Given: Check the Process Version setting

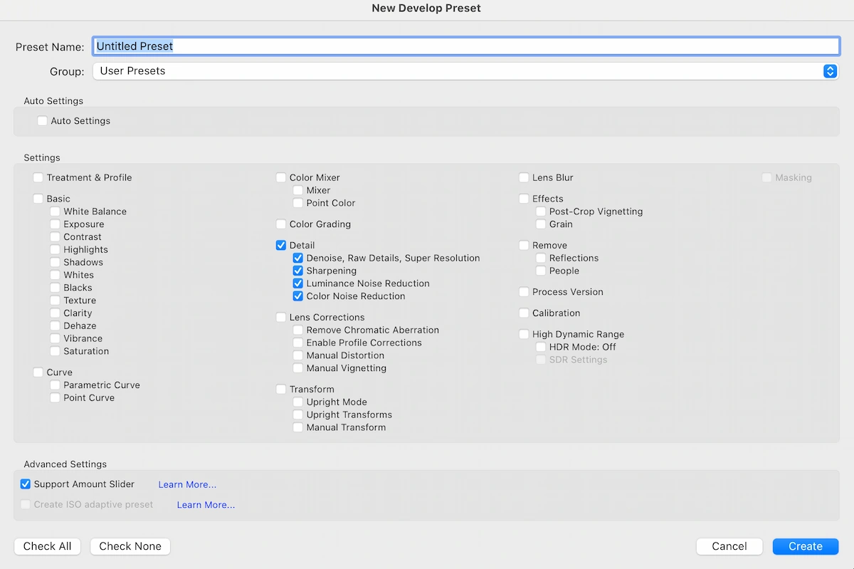Looking at the screenshot, I should tap(524, 291).
